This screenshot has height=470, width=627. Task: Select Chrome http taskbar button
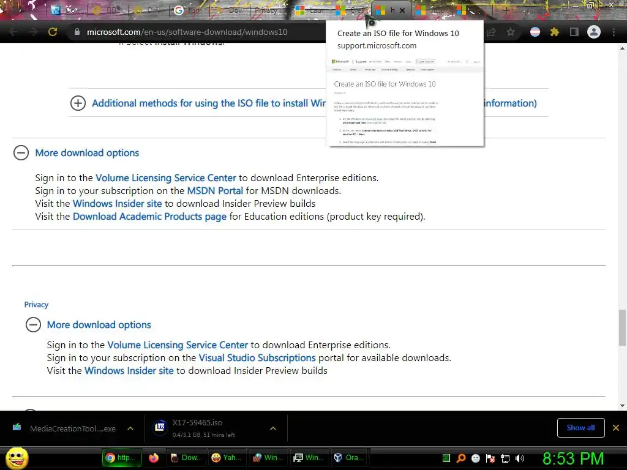pyautogui.click(x=121, y=458)
